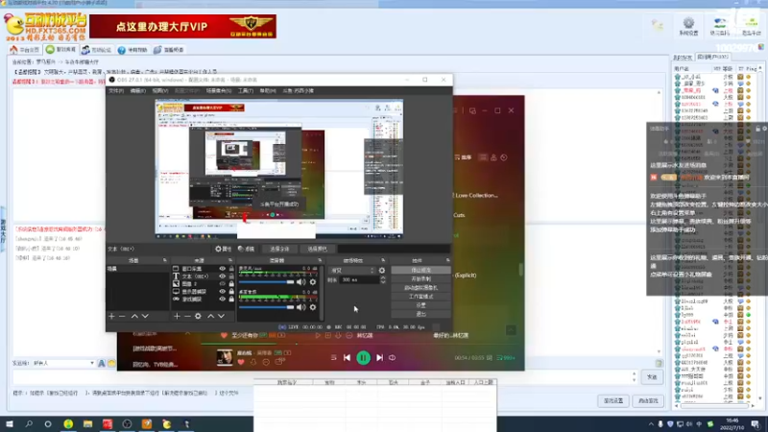Click the red 点这里办理大厅VIP banner

click(x=182, y=27)
